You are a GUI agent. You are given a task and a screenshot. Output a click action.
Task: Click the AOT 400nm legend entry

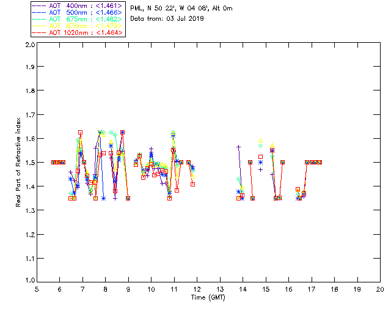tap(78, 6)
